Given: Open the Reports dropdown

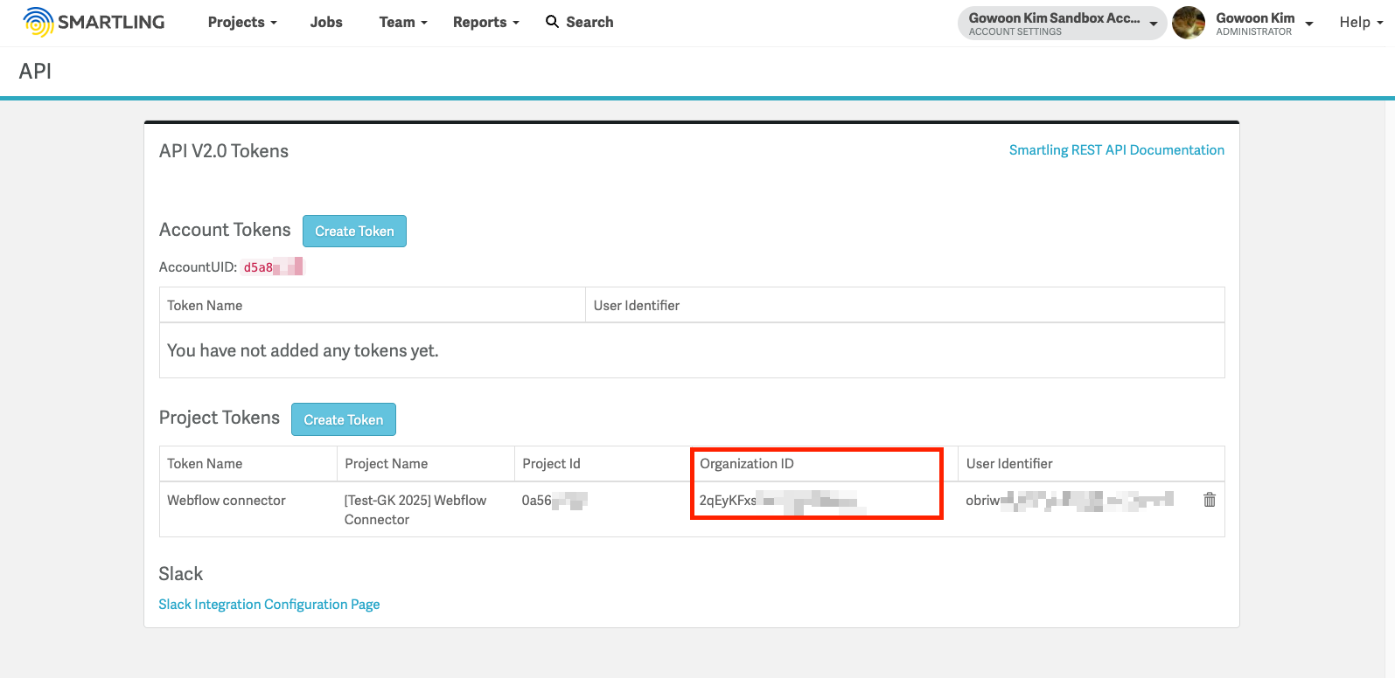Looking at the screenshot, I should coord(486,22).
